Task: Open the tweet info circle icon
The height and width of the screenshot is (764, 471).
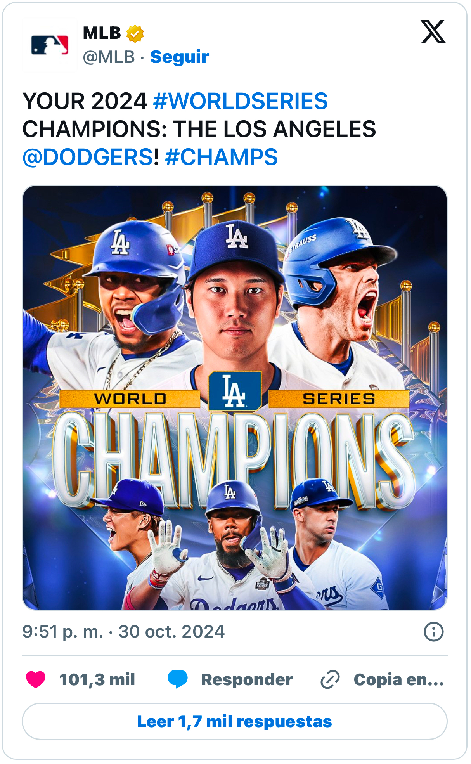Action: (x=433, y=631)
